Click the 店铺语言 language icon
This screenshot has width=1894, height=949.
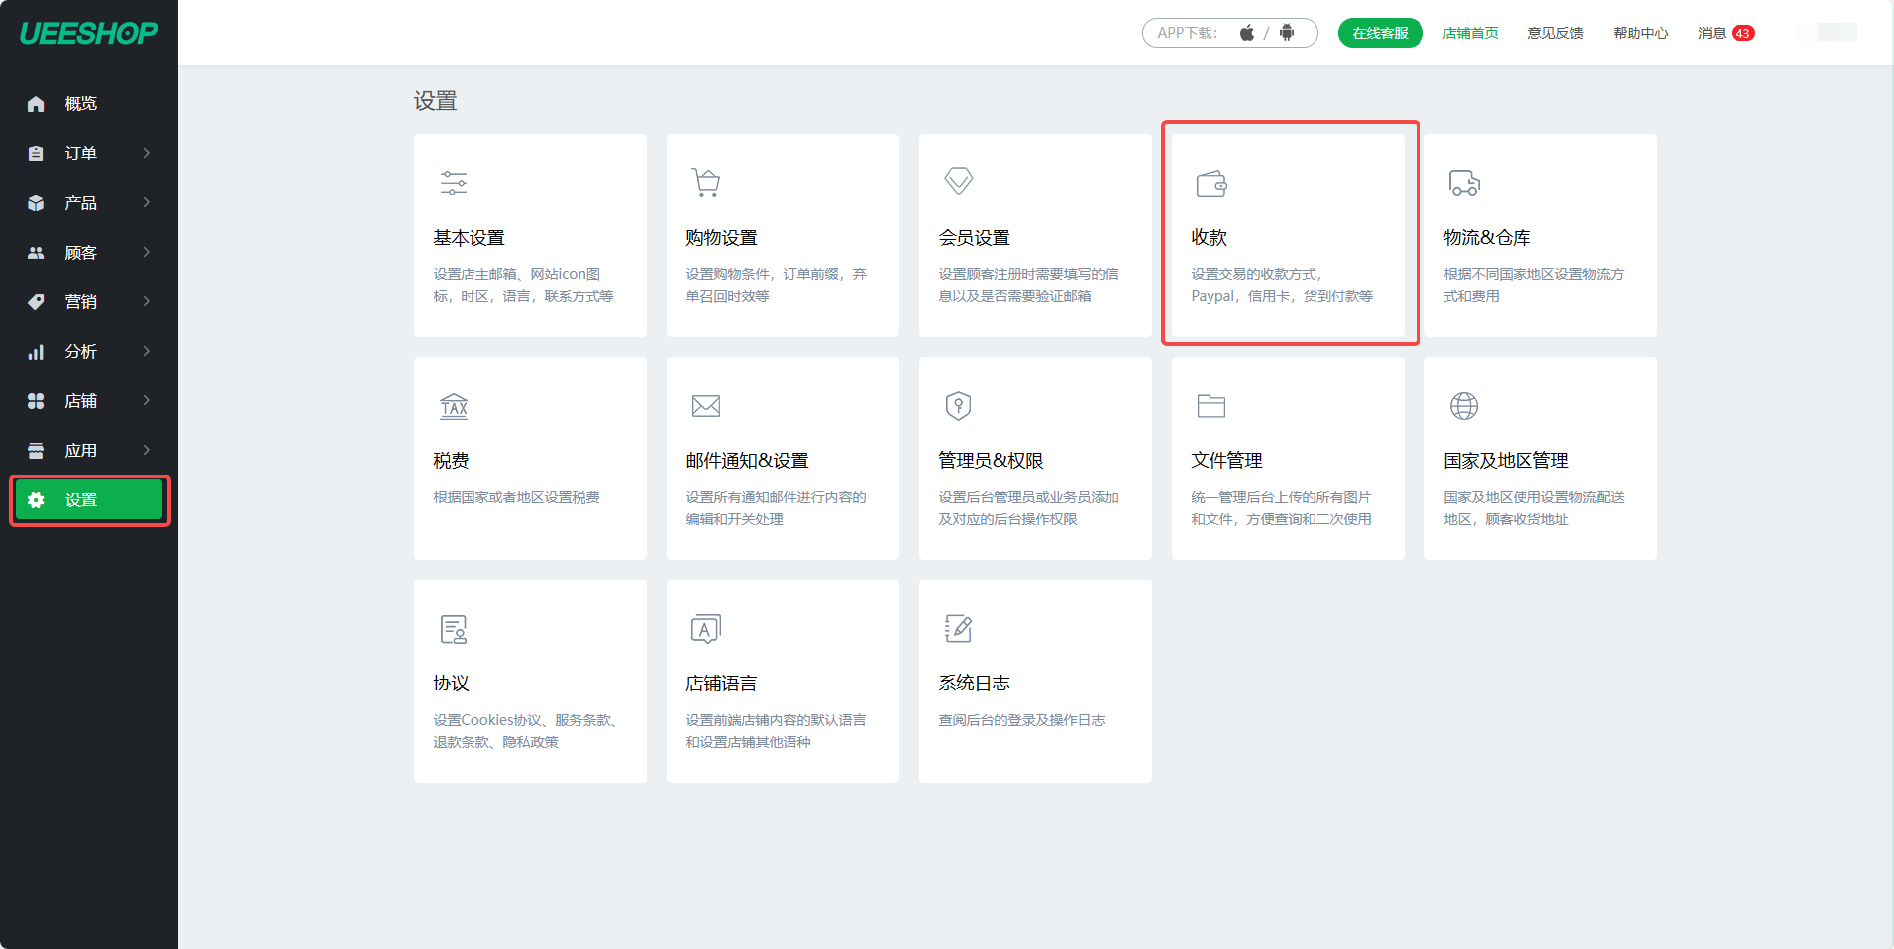[x=706, y=629]
